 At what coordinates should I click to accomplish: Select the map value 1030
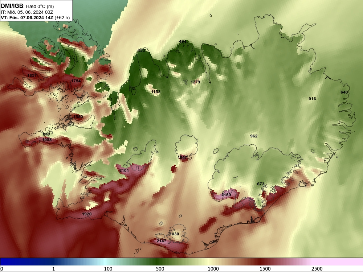point(174,234)
